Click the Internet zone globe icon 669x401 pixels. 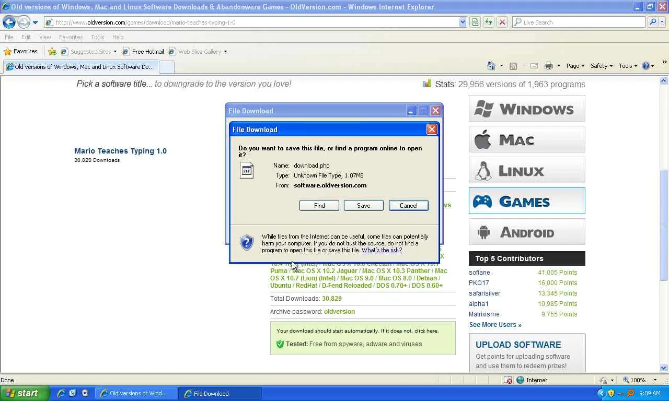tap(520, 380)
